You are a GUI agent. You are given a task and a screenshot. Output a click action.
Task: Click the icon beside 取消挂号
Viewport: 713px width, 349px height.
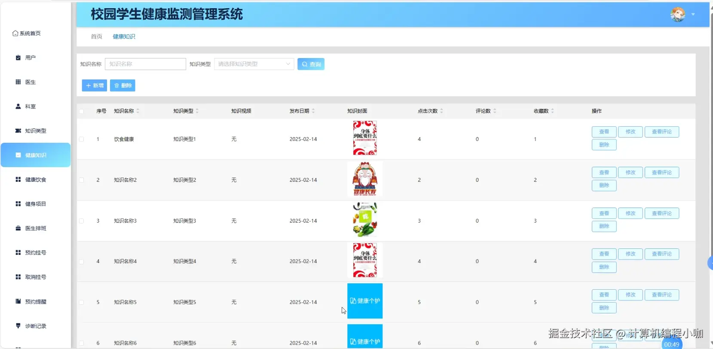click(18, 277)
